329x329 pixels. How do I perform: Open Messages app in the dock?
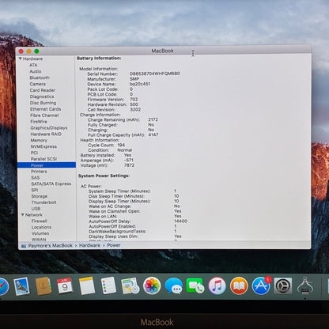pos(173,286)
